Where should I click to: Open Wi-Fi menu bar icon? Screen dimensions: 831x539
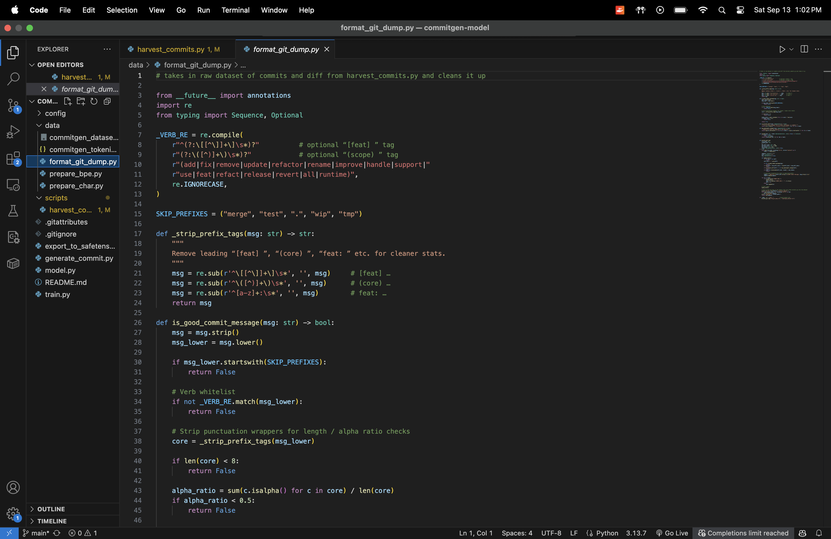(703, 10)
